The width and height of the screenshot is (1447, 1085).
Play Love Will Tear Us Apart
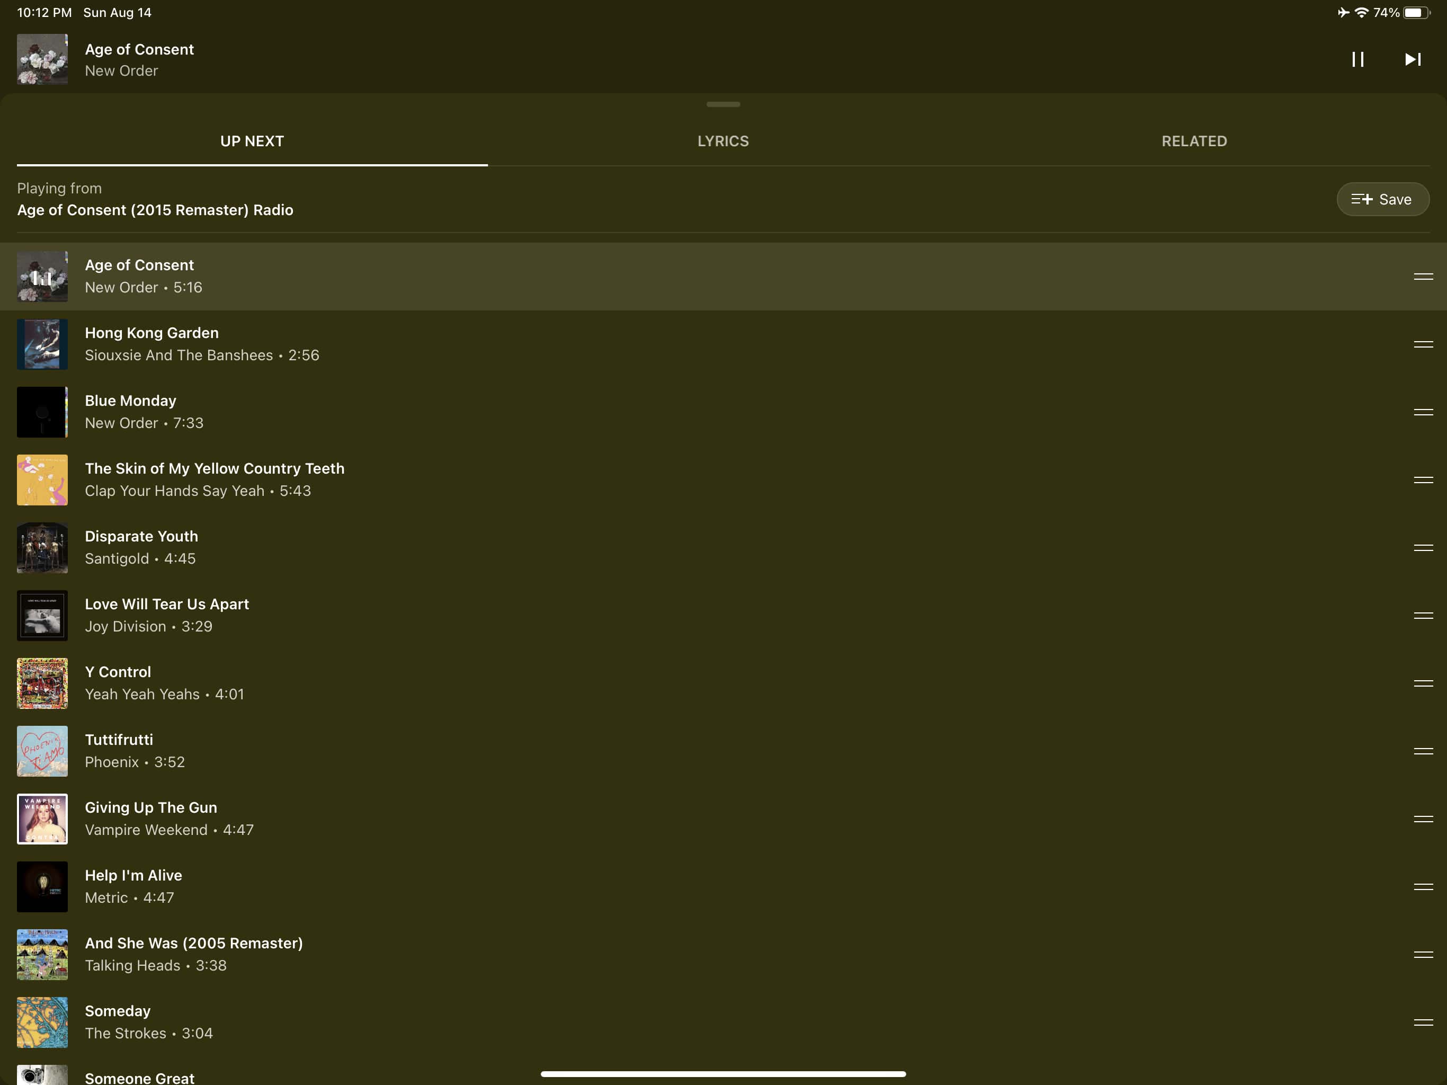tap(167, 615)
